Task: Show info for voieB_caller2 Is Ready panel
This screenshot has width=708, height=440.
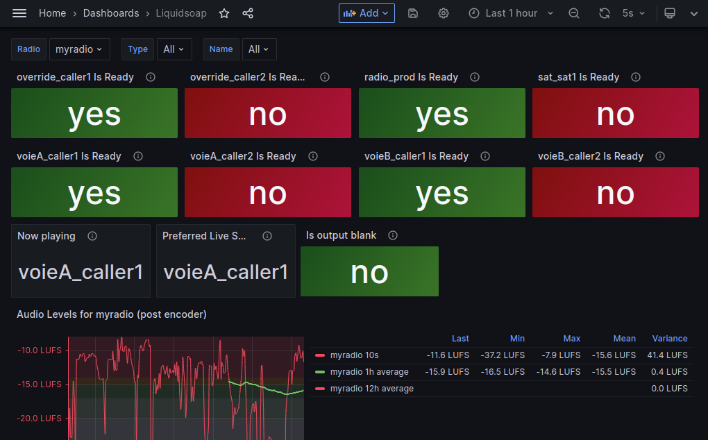Action: click(660, 156)
